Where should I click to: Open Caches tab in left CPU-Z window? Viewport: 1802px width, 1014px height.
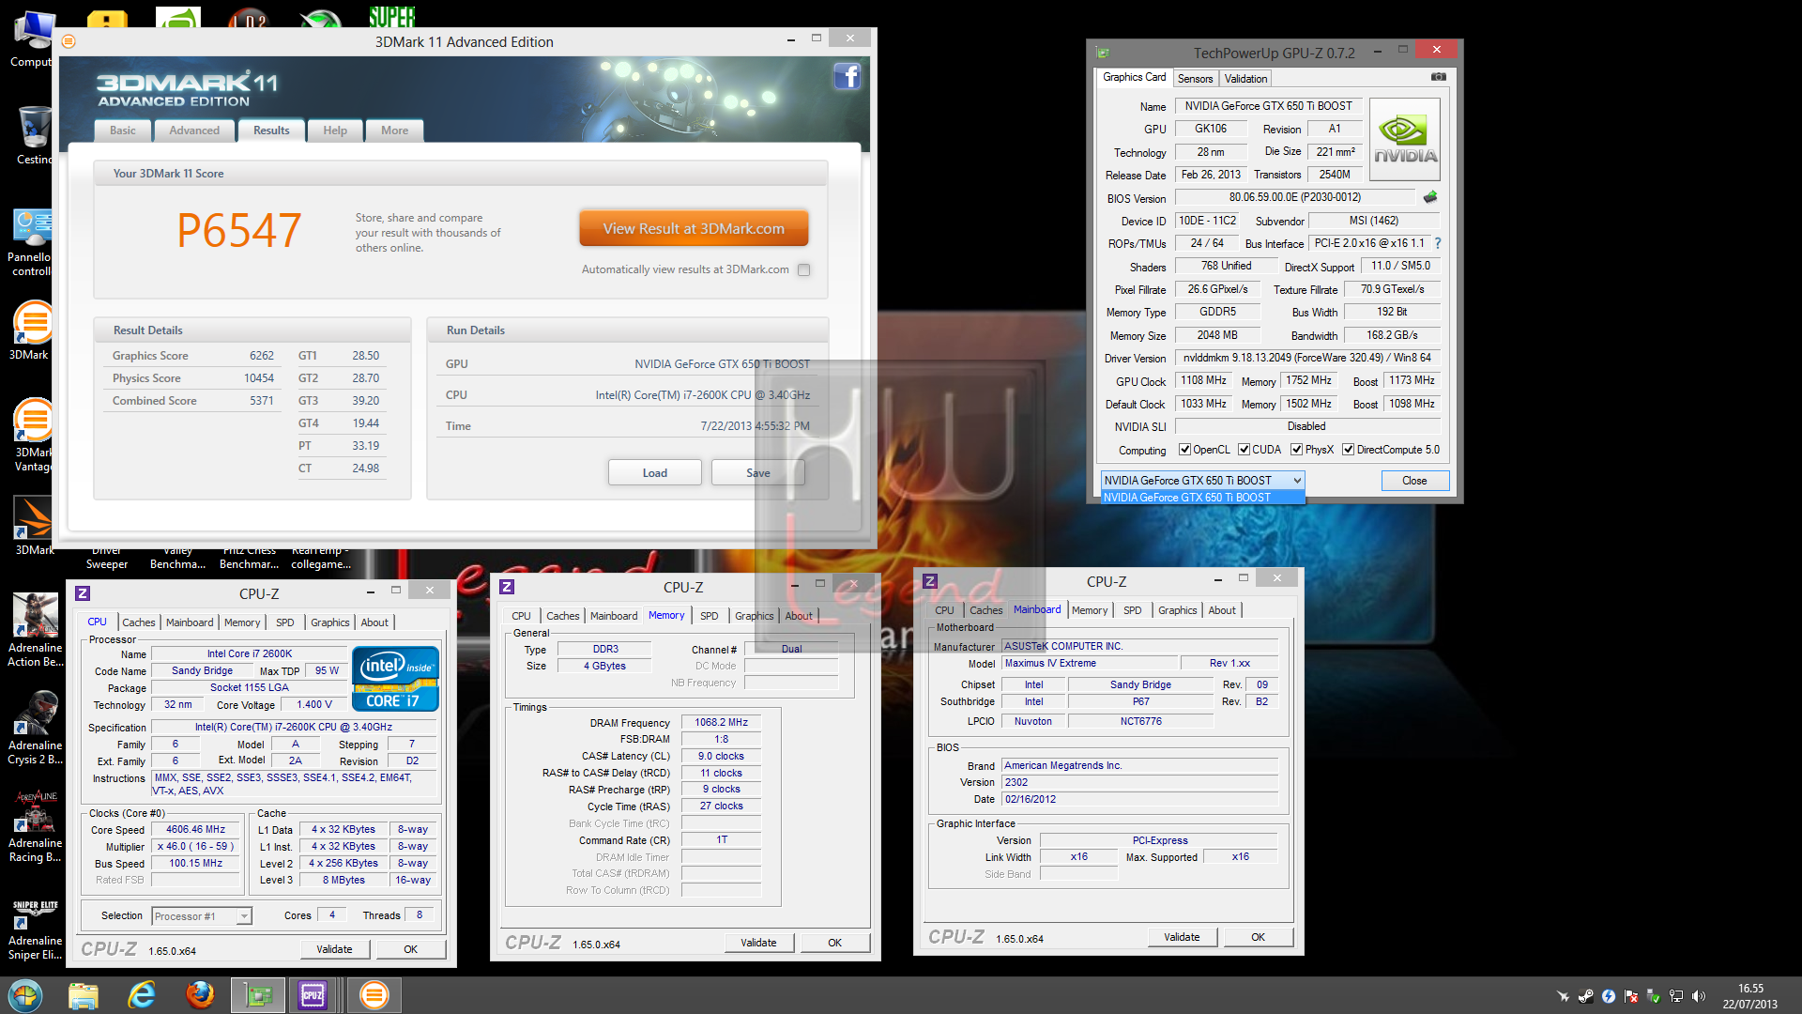(139, 622)
